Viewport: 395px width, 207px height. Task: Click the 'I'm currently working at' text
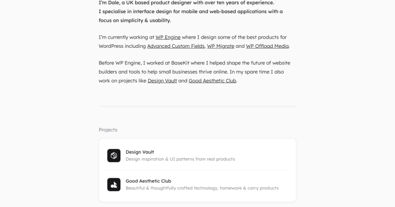126,37
